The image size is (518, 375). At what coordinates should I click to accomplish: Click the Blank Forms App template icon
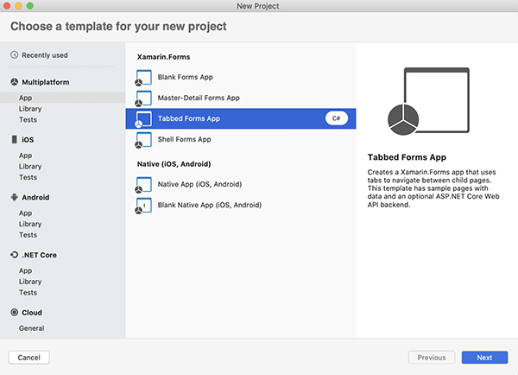(143, 78)
